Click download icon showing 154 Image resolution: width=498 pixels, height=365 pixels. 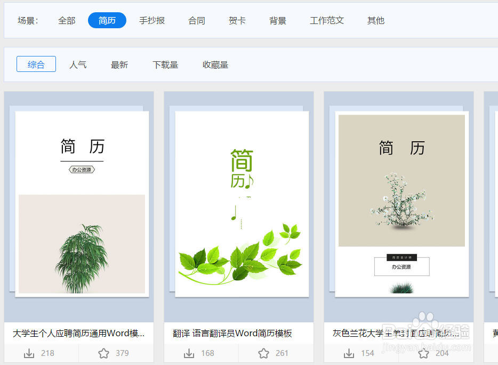click(x=349, y=353)
